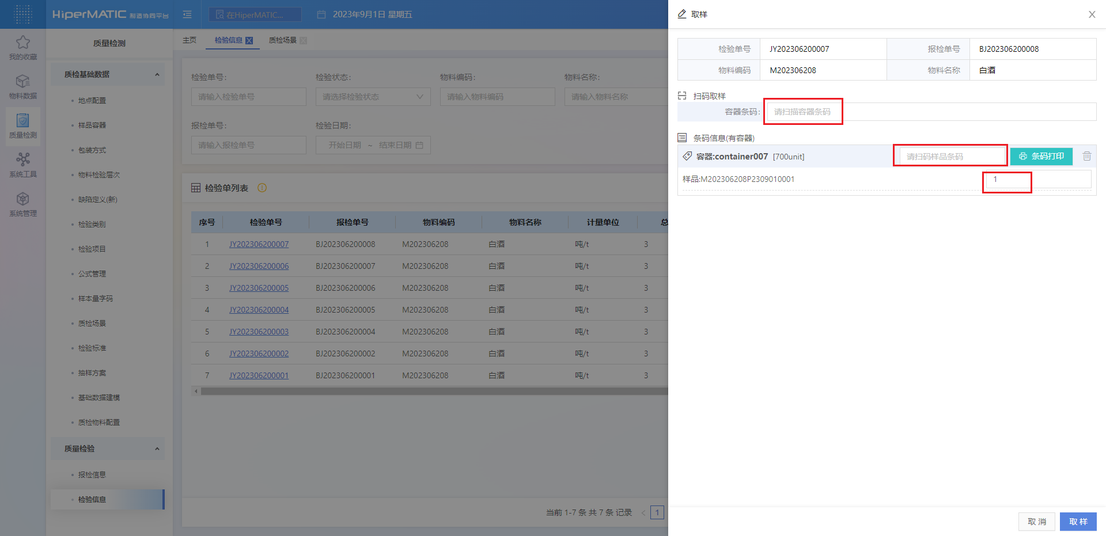
Task: Open inspection order JY202306200005
Action: click(259, 288)
